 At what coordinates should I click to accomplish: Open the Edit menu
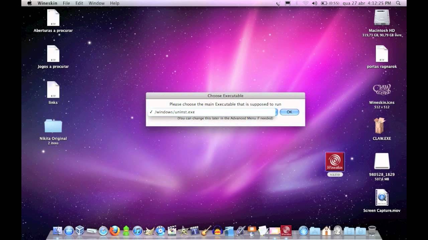pos(79,3)
